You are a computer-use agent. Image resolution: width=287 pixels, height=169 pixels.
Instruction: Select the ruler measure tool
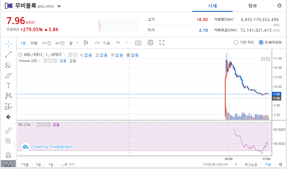point(8,130)
